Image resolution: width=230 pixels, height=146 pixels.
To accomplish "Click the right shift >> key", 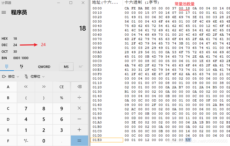I will (44, 87).
